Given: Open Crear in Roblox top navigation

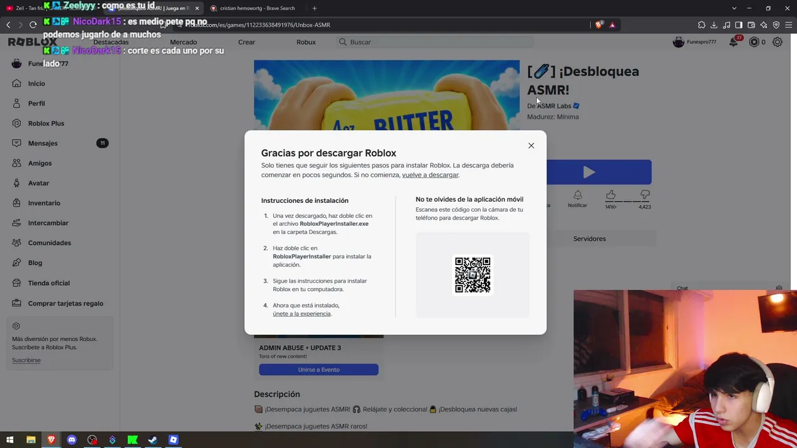Looking at the screenshot, I should (247, 42).
